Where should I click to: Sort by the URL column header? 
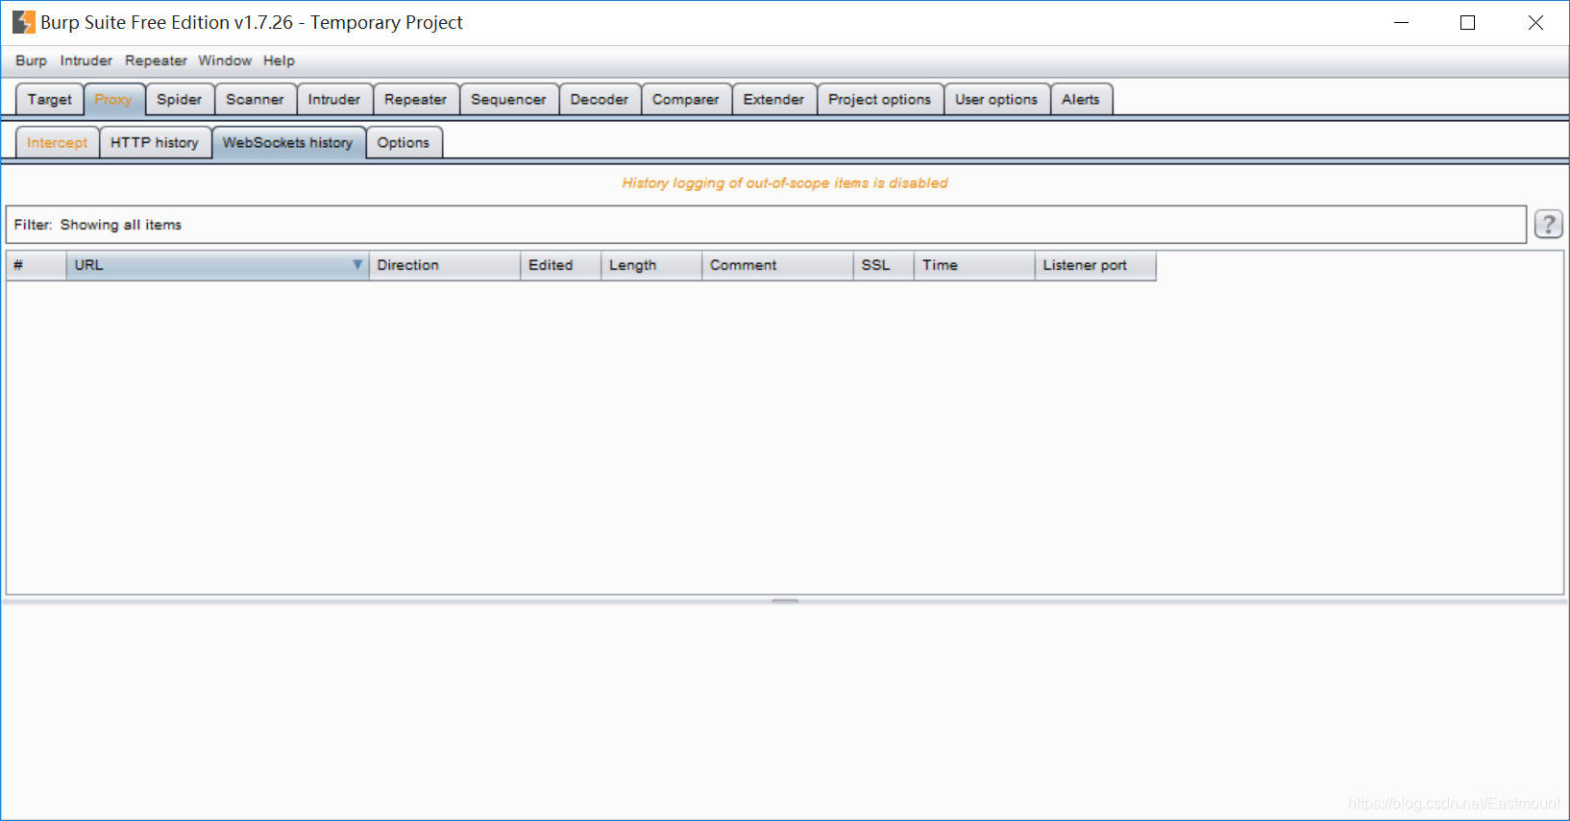coord(217,265)
